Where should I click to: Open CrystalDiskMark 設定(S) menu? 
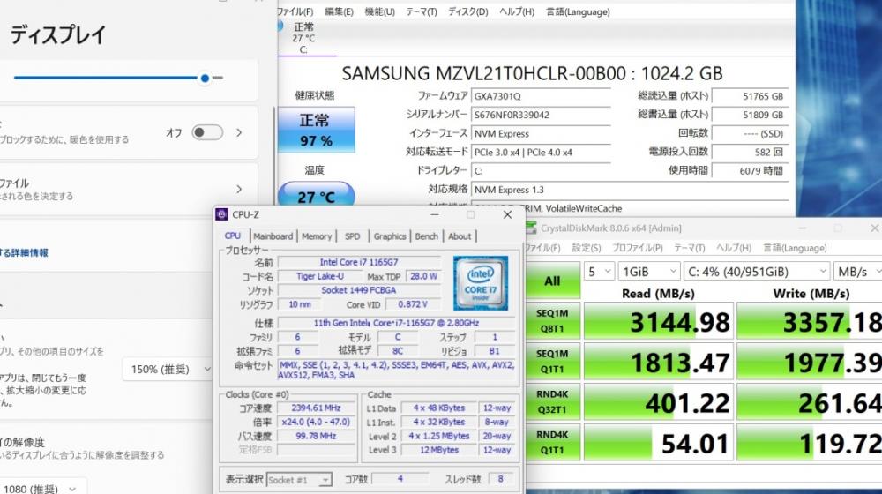[x=587, y=248]
